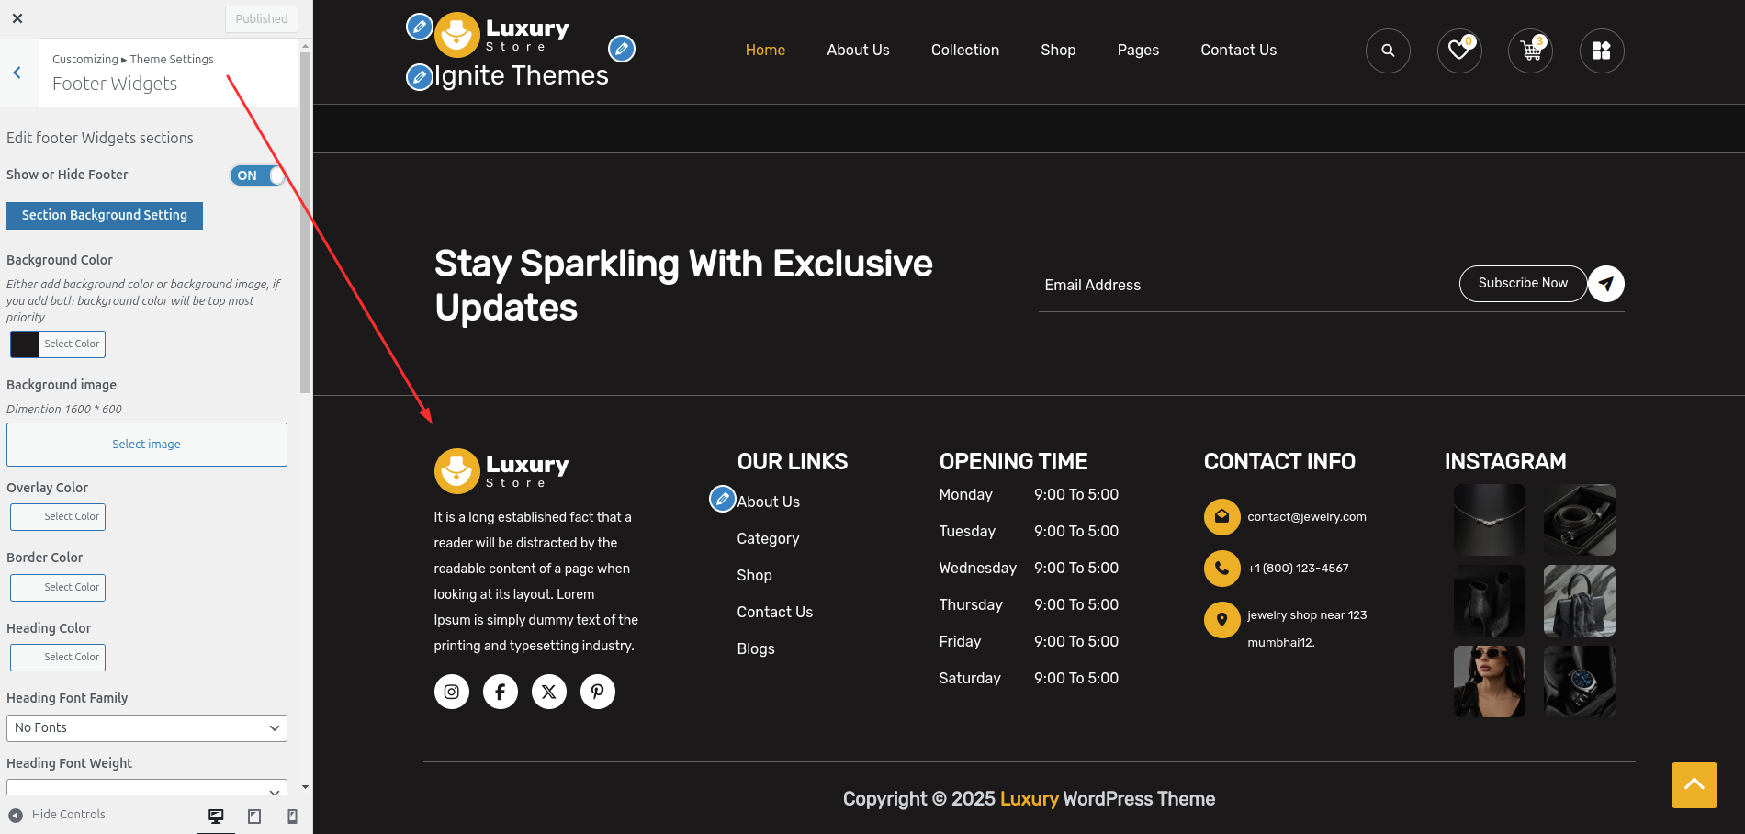Screen dimensions: 1745x834
Task: Open the Collection navigation menu
Action: 964,50
